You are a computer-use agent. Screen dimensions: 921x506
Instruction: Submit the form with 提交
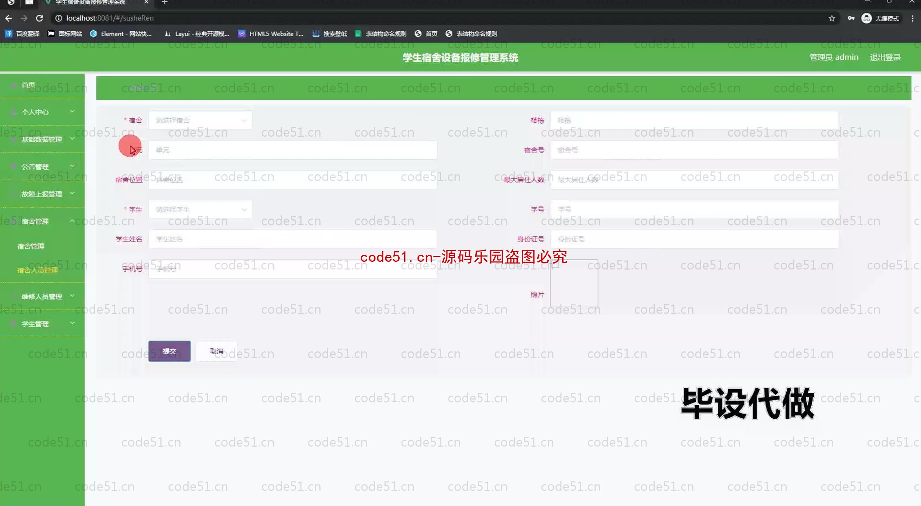point(170,351)
